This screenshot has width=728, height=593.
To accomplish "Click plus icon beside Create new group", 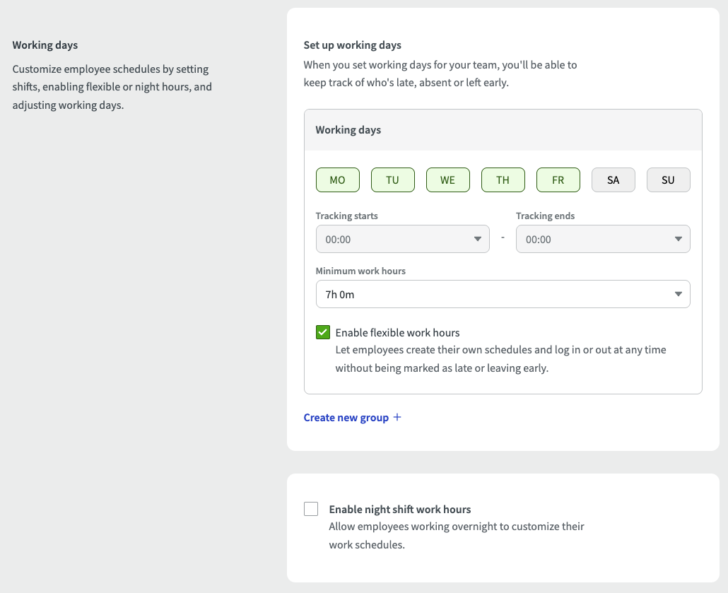I will [397, 417].
